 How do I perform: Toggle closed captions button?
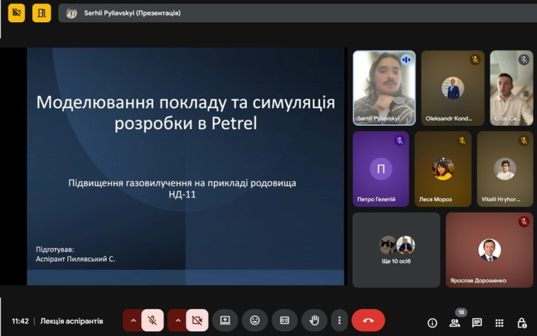tap(285, 321)
